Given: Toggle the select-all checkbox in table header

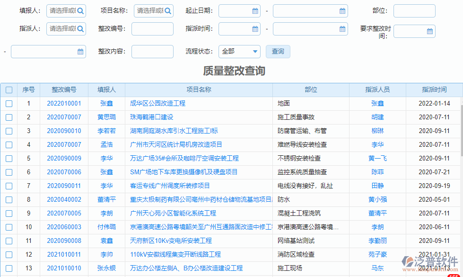Looking at the screenshot, I should (x=9, y=89).
